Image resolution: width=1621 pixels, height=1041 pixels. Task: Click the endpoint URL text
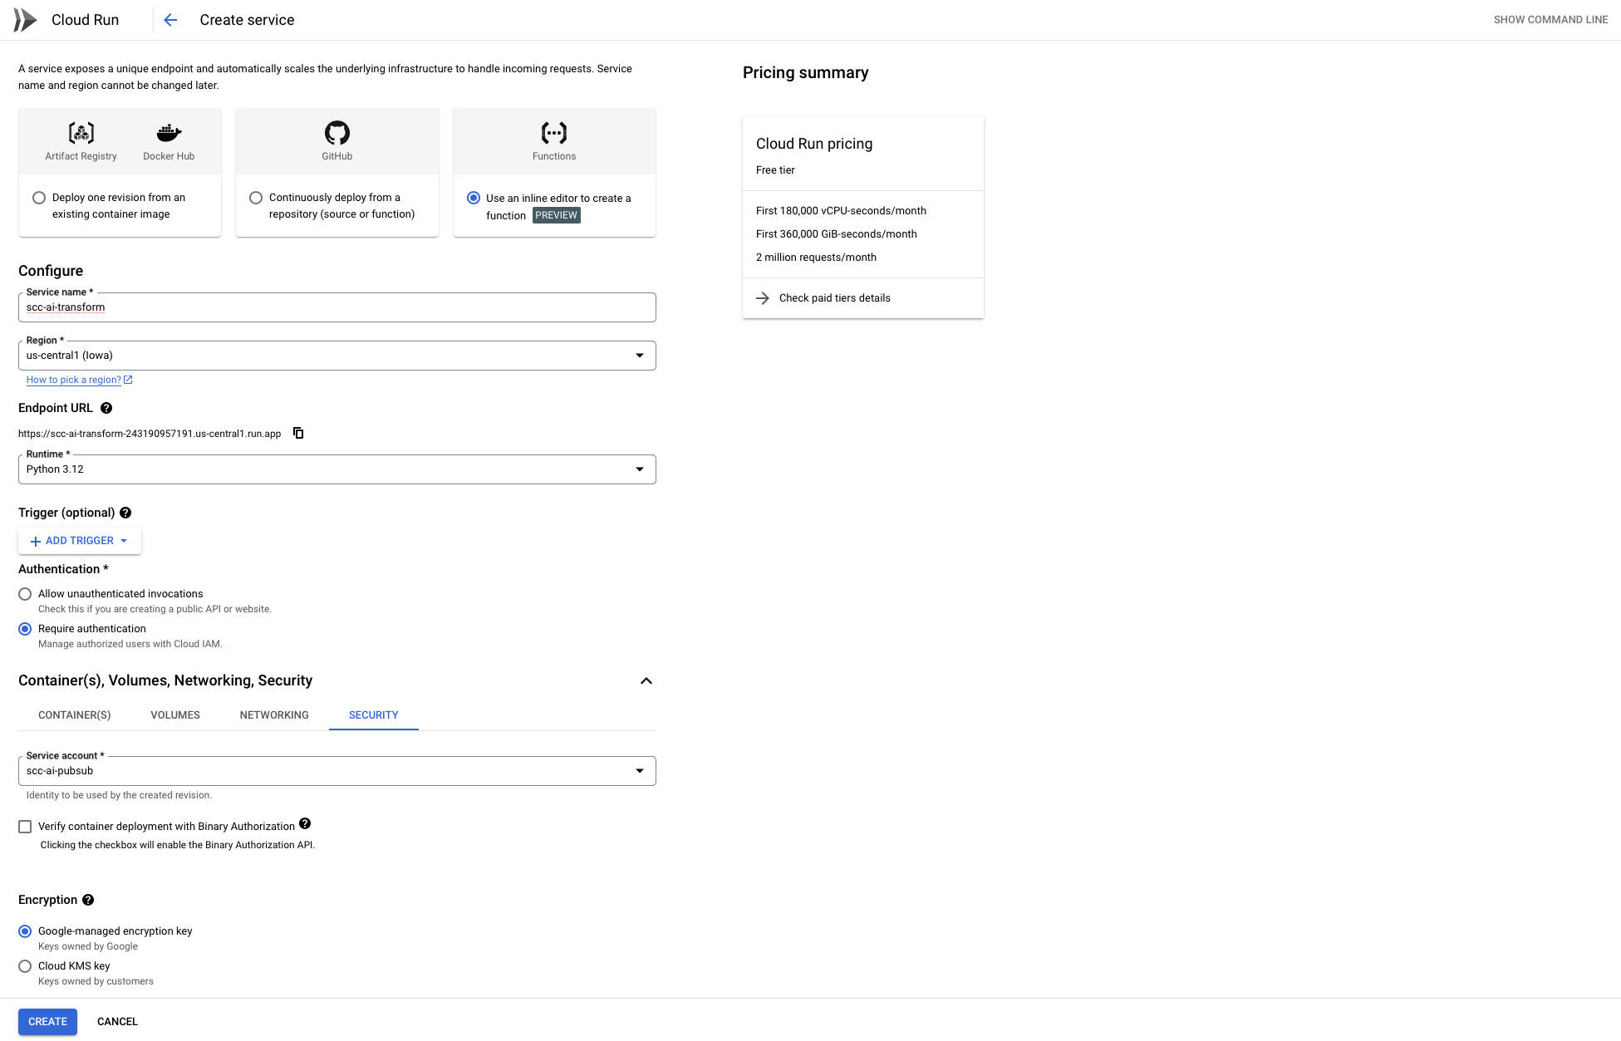[x=150, y=434]
